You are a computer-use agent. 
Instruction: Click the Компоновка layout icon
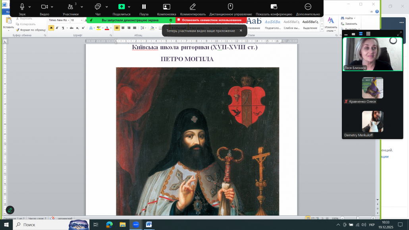pyautogui.click(x=166, y=7)
